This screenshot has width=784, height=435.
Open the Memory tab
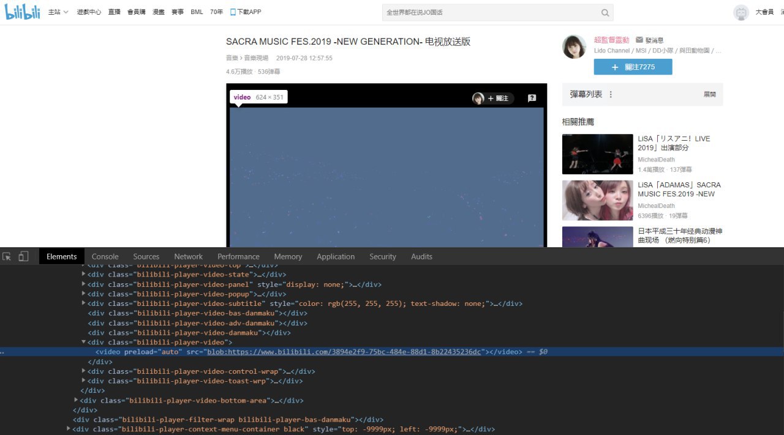tap(288, 256)
